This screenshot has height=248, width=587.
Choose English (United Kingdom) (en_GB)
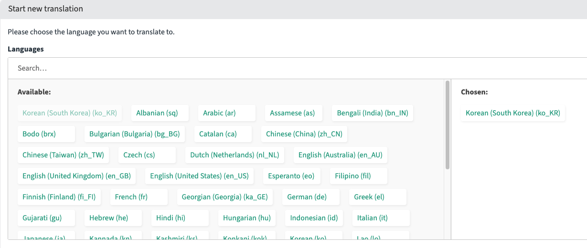[76, 176]
